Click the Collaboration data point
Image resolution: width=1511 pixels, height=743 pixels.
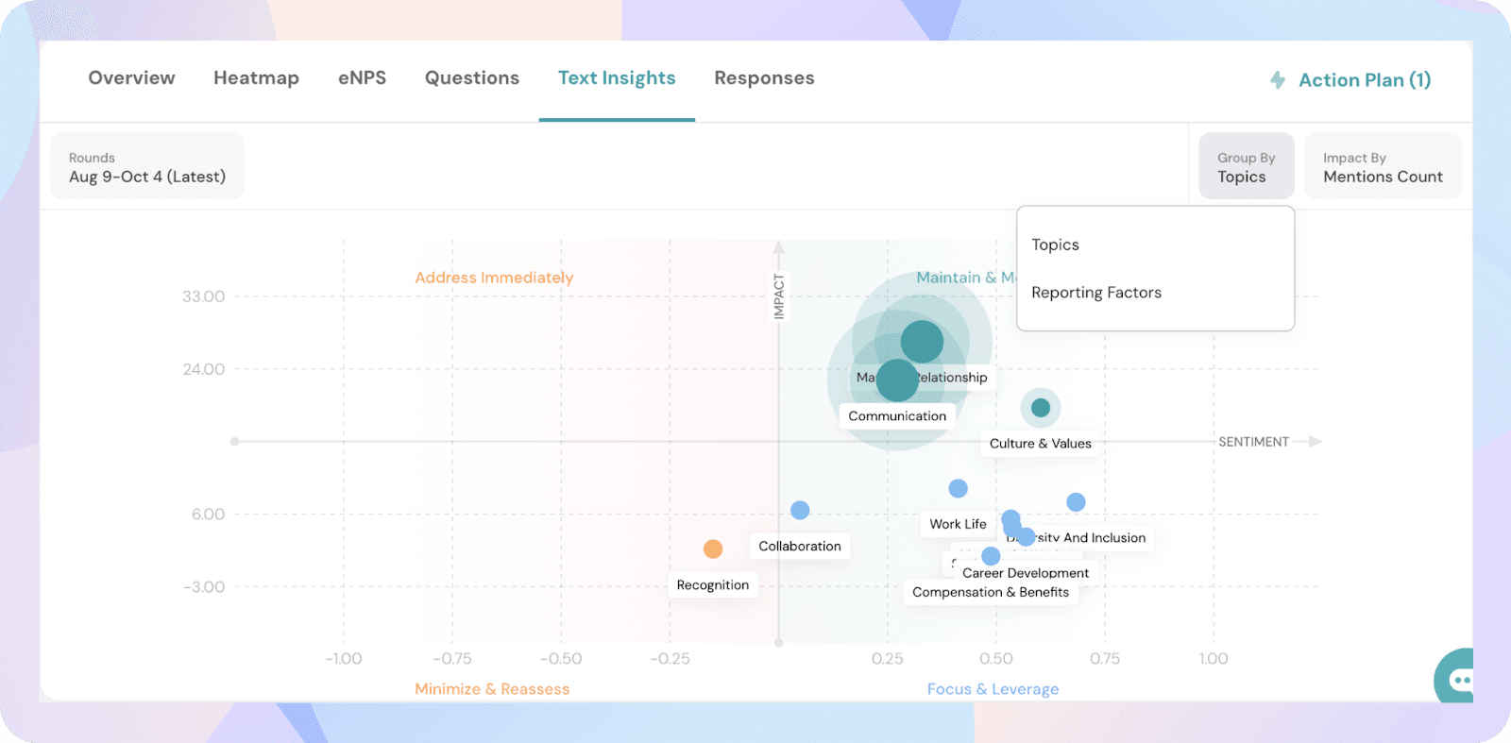pos(800,510)
